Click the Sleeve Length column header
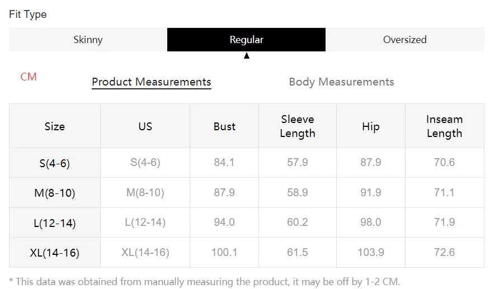Viewport: 490px width, 289px height. [298, 126]
